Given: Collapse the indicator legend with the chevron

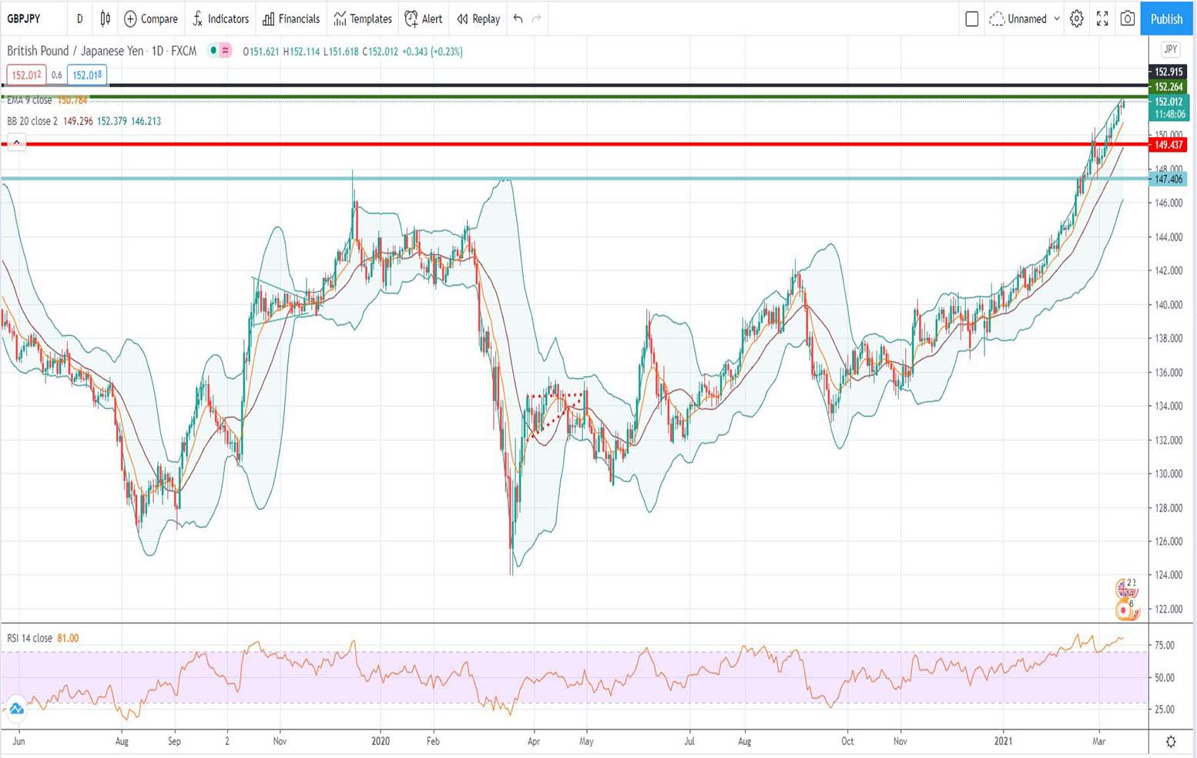Looking at the screenshot, I should tap(16, 142).
